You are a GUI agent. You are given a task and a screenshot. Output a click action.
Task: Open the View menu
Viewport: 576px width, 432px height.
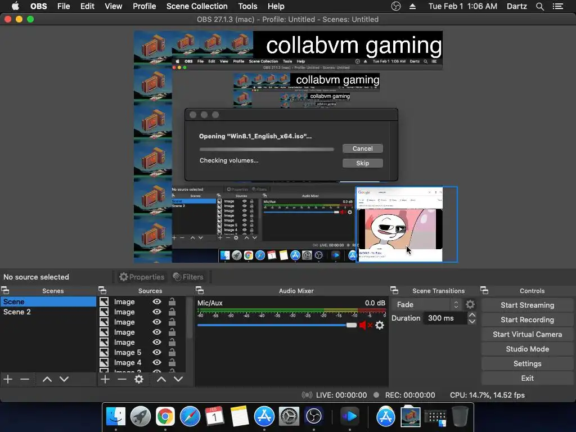coord(113,6)
